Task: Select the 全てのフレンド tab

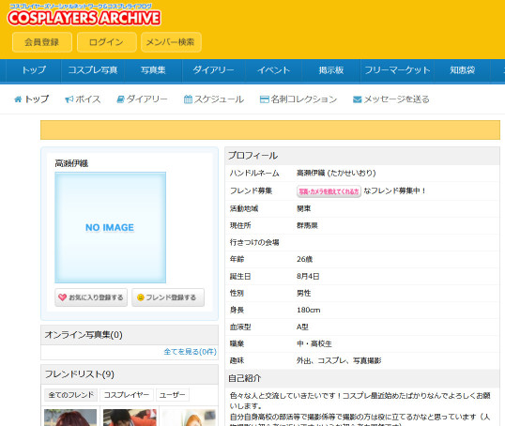Action: (70, 395)
